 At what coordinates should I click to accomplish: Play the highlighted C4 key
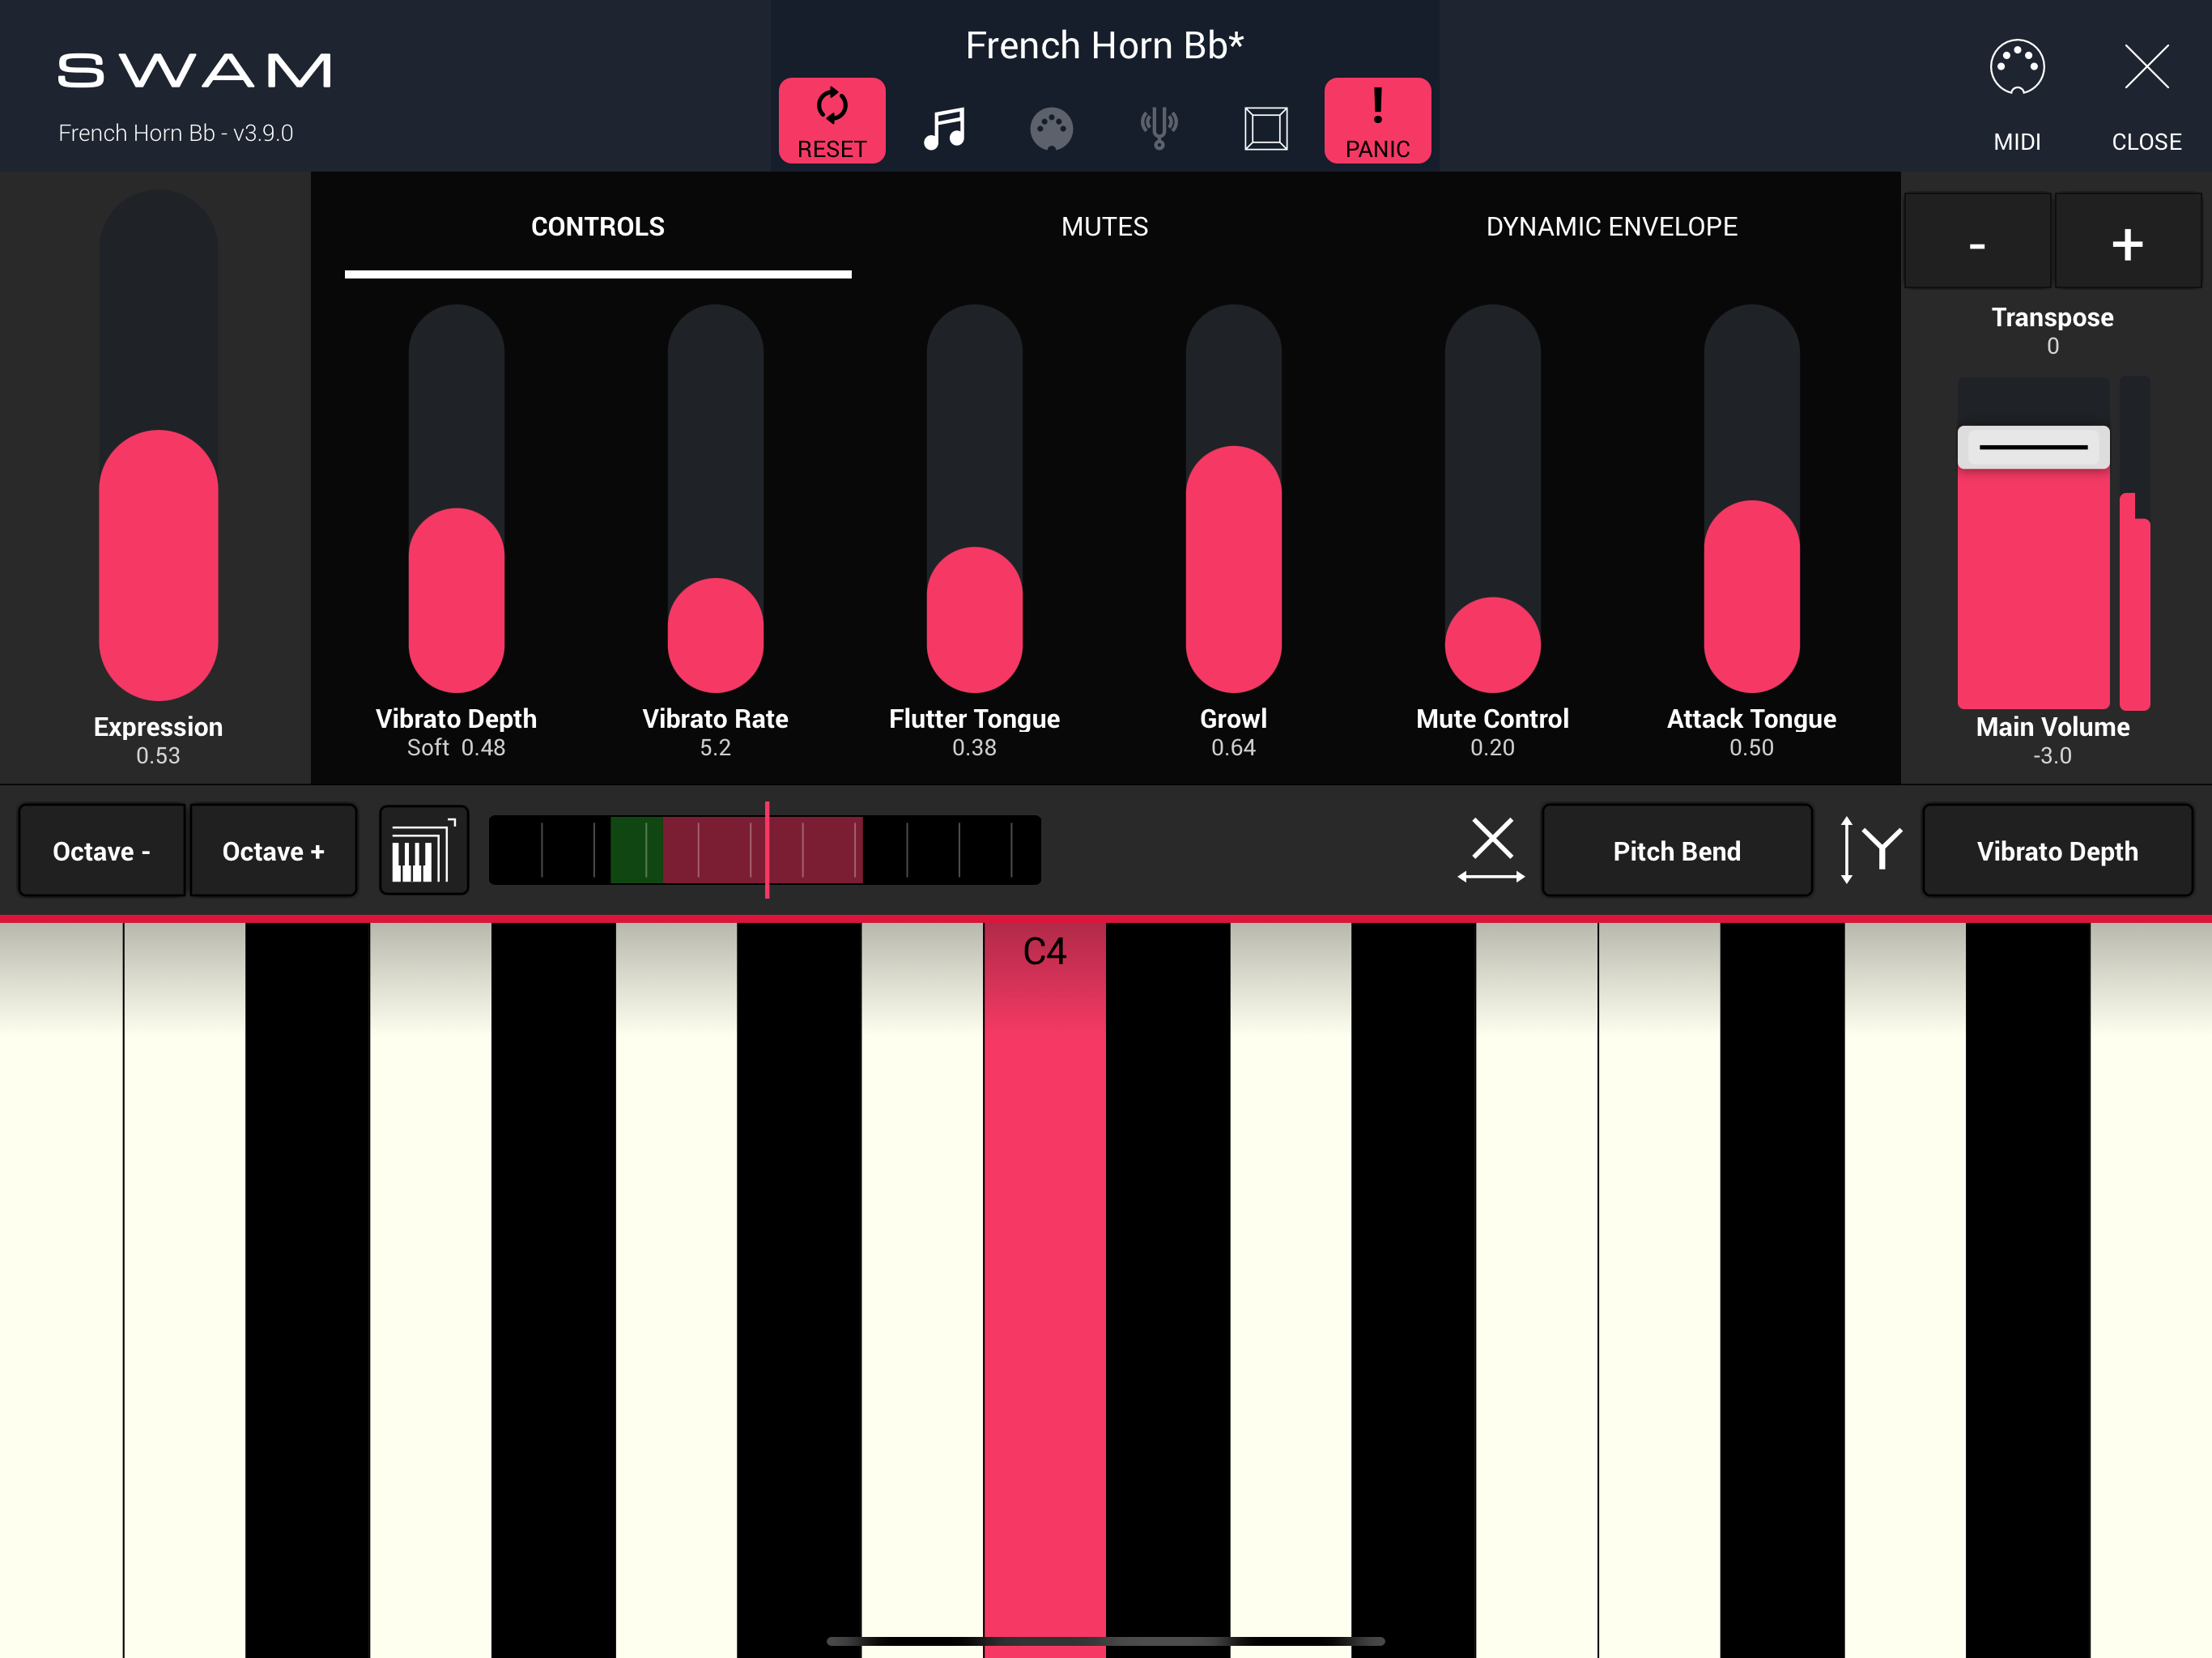click(x=1044, y=1290)
